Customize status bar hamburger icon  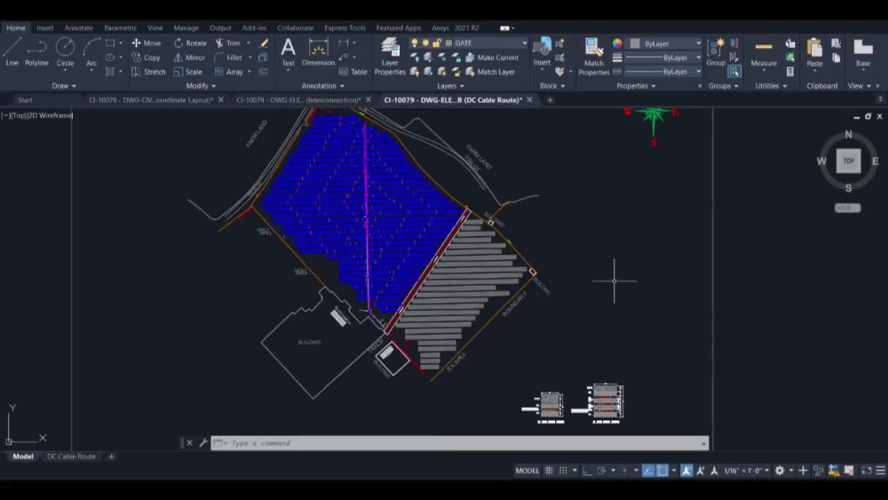click(x=880, y=471)
